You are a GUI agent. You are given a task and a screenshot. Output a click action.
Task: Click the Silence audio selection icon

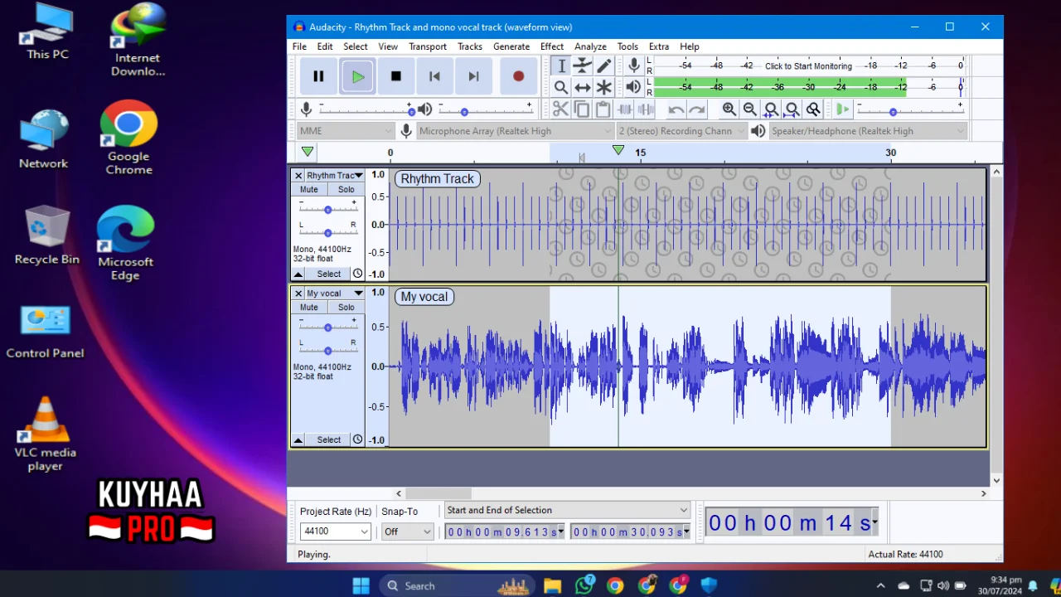point(647,109)
